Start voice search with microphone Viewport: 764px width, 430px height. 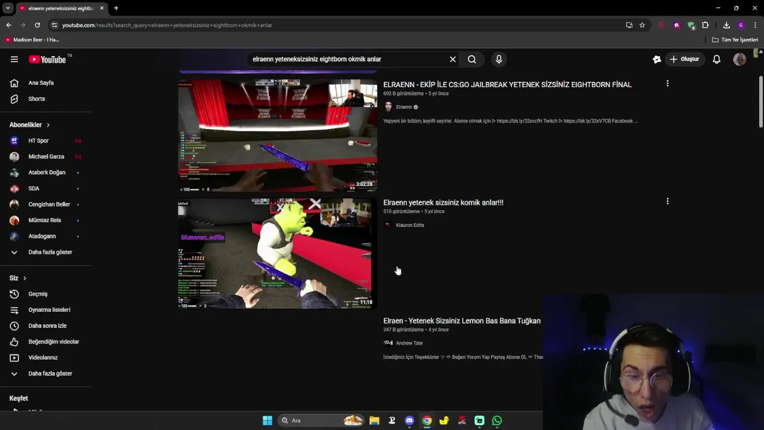click(499, 59)
